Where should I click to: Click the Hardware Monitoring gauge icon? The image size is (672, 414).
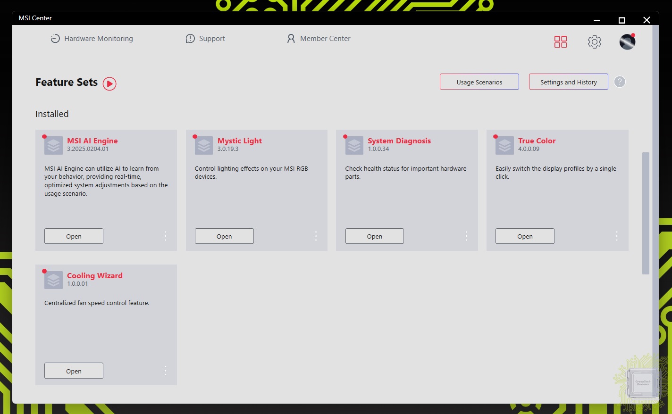pos(55,39)
